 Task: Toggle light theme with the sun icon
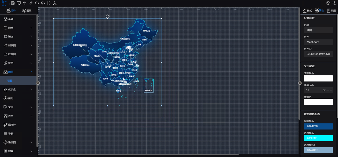point(334,3)
